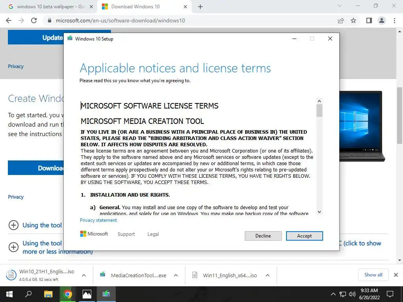Click the Download tool button on the webpage

[36, 168]
